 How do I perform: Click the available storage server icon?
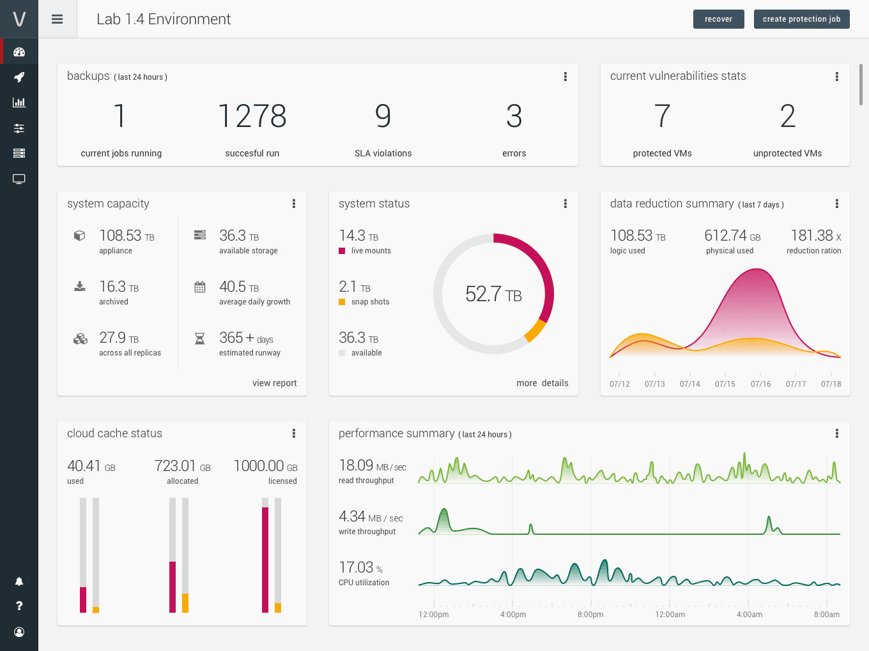tap(200, 235)
